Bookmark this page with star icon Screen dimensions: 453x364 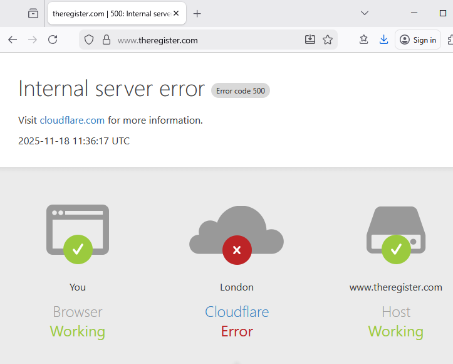pos(328,40)
